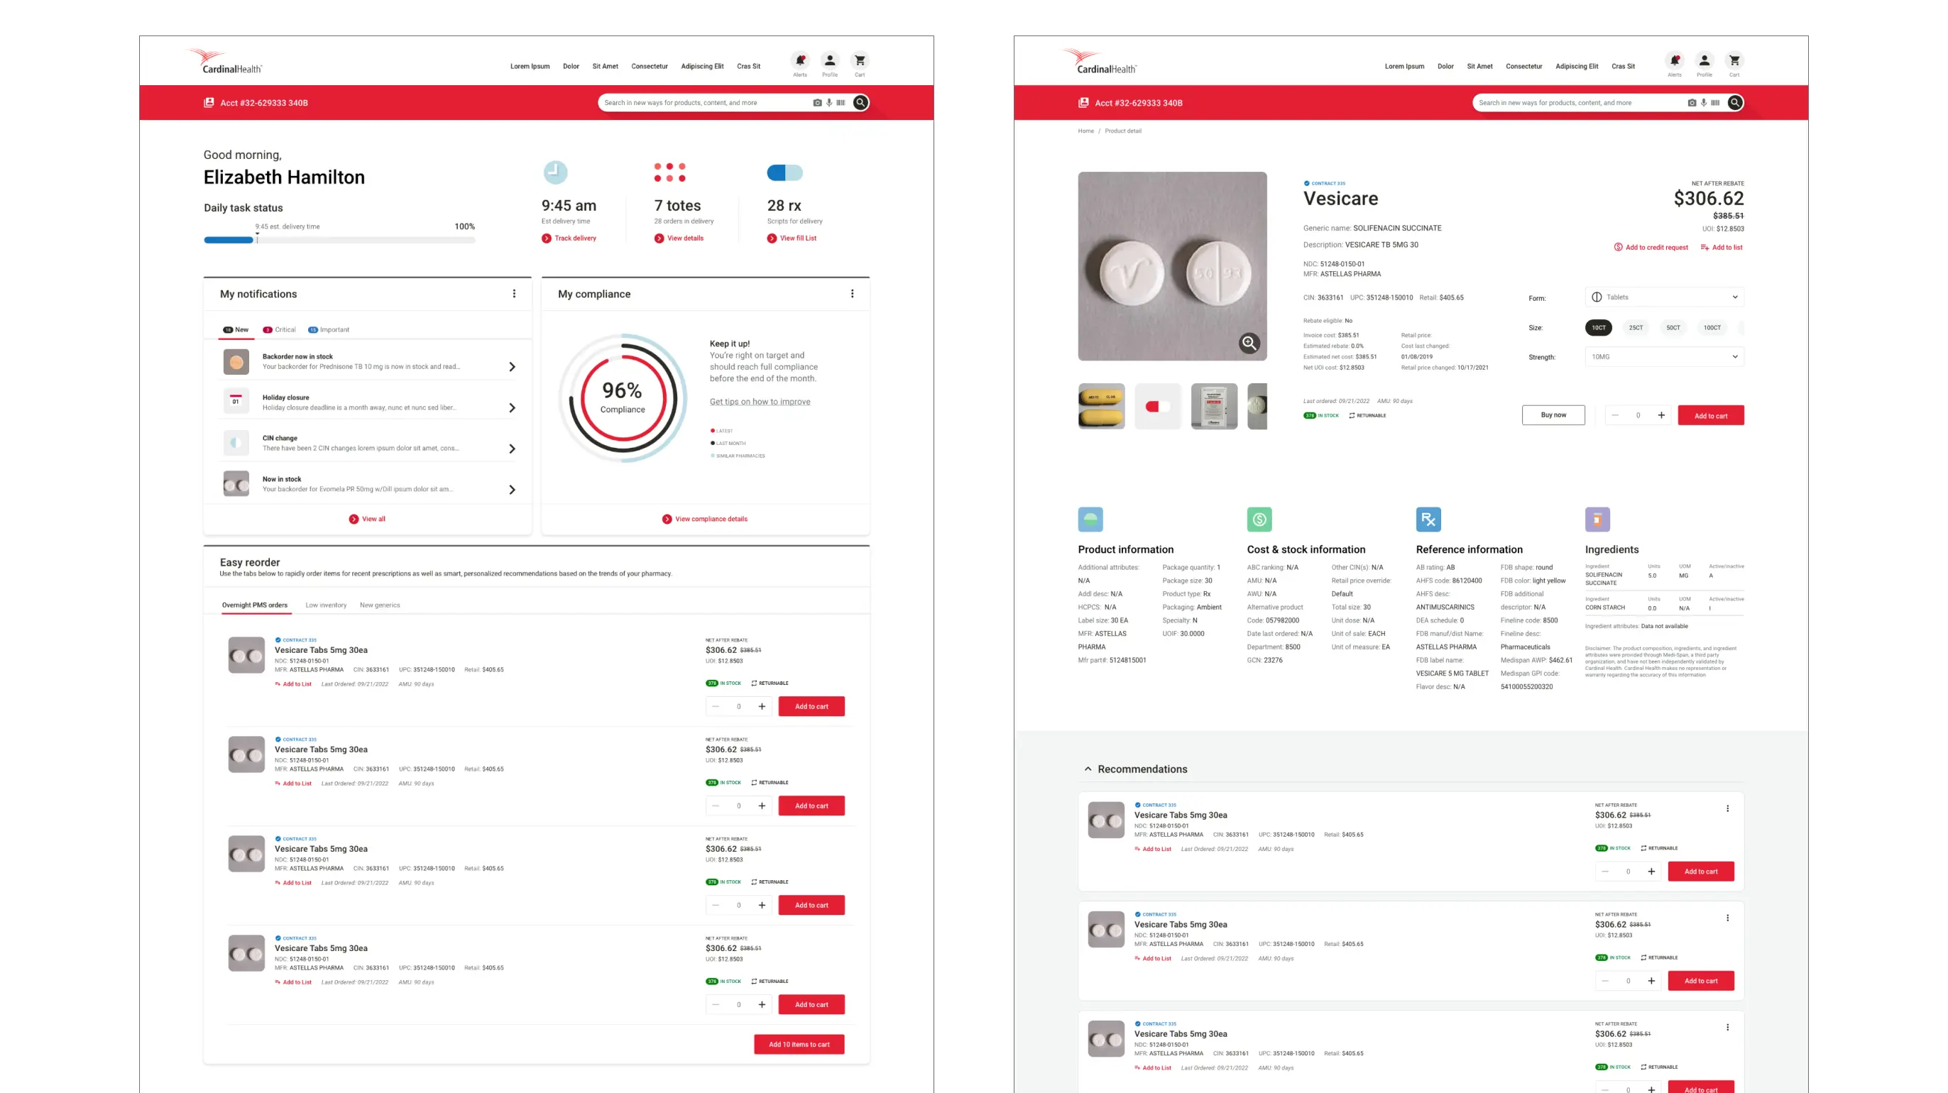1948x1093 pixels.
Task: Open Consectetur menu on dashboard
Action: pos(650,67)
